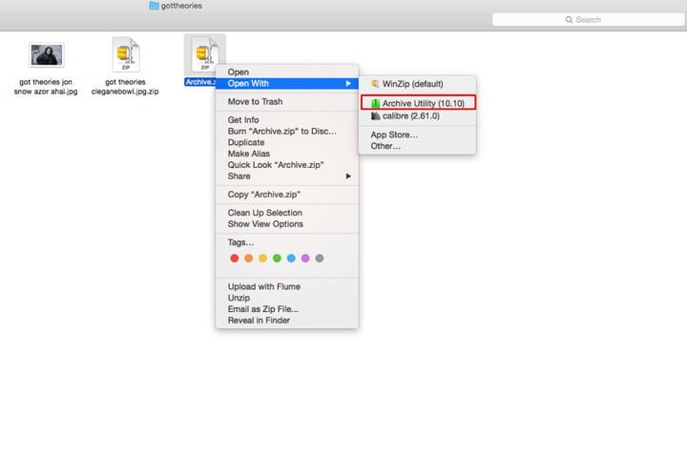Click Unzip in the context menu
The width and height of the screenshot is (687, 458).
[239, 298]
